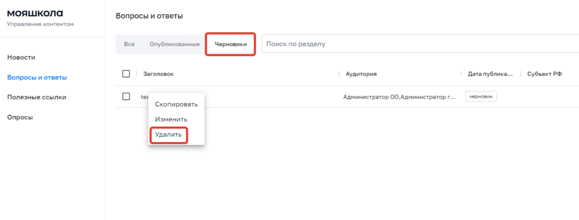Switch to the Все tab
This screenshot has height=220, width=579.
129,44
